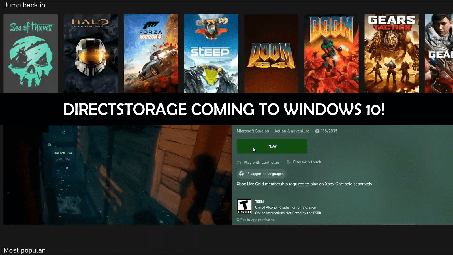Open Sea of Thieves game tile
The height and width of the screenshot is (255, 453).
31,54
